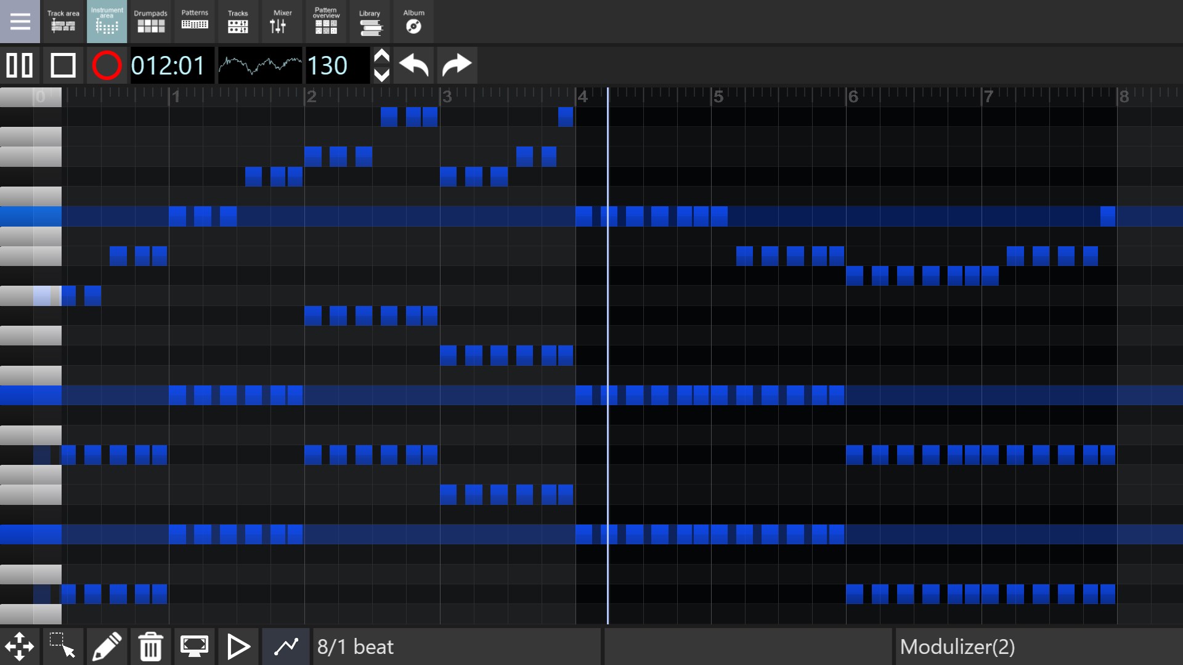
Task: Select the marquee selection tool
Action: click(63, 646)
